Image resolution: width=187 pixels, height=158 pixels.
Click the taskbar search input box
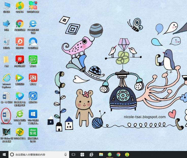point(39,154)
